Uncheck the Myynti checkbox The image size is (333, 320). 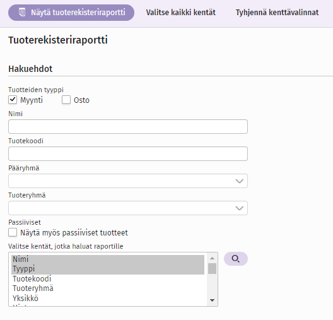click(13, 100)
